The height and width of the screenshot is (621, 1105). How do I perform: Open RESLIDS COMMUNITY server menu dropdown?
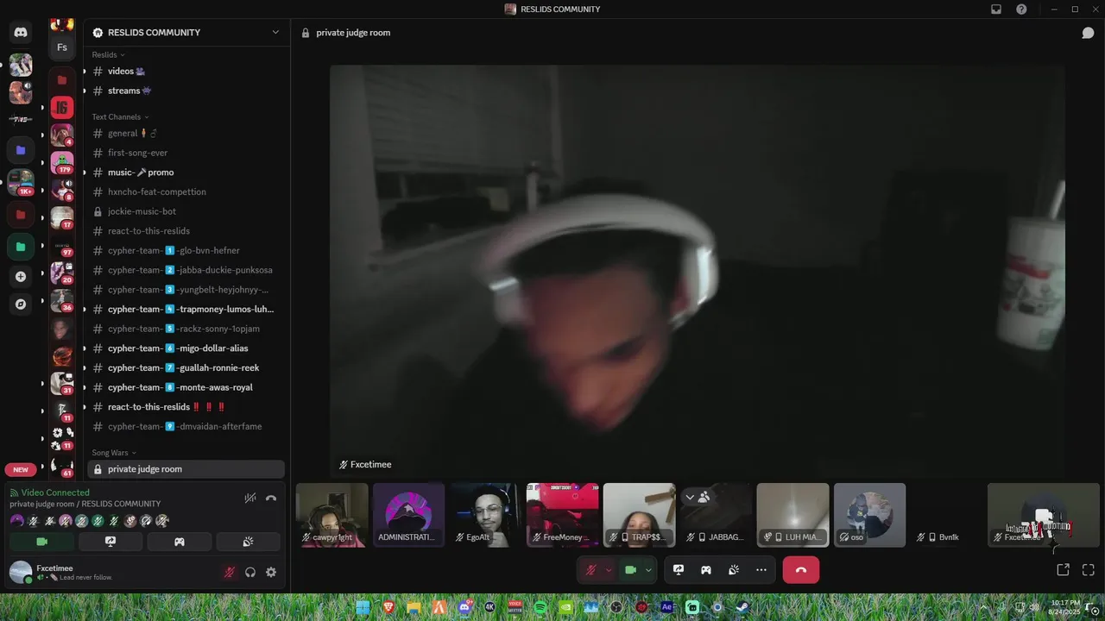(x=275, y=33)
